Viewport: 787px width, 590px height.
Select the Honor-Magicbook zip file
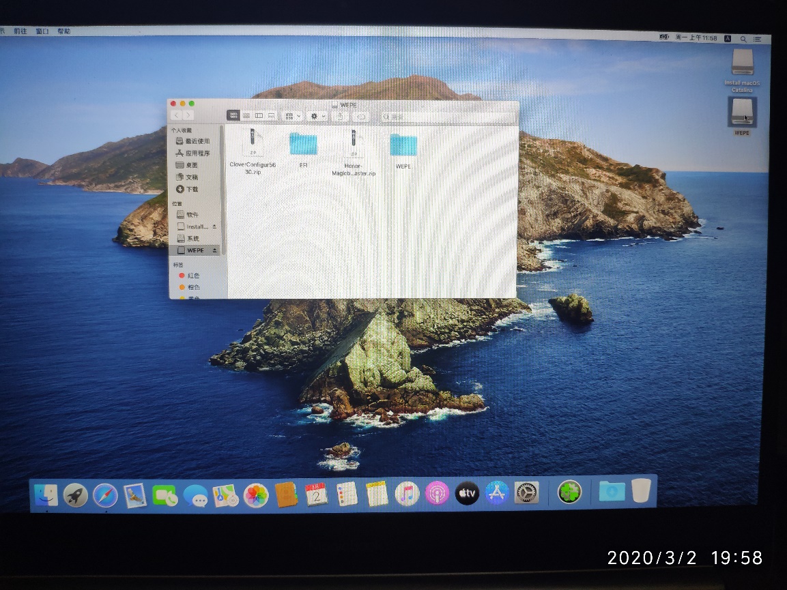(354, 153)
